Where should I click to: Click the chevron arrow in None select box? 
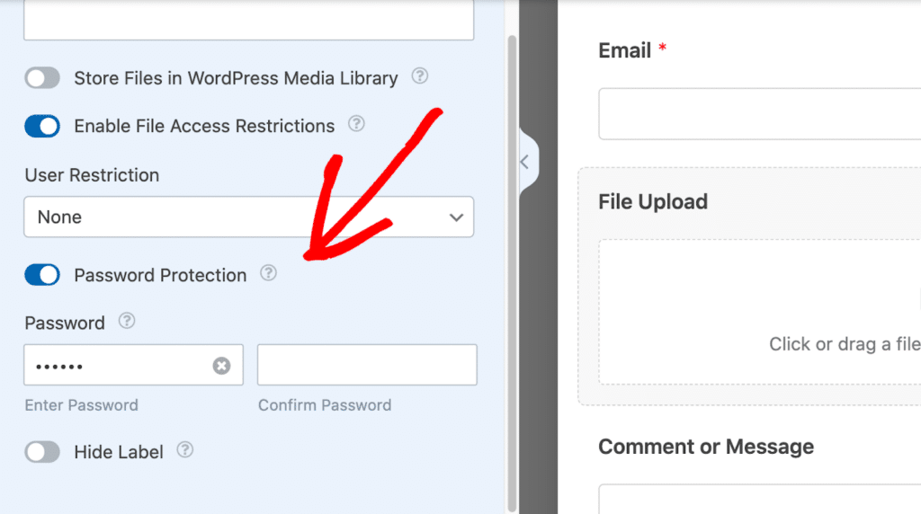tap(456, 217)
